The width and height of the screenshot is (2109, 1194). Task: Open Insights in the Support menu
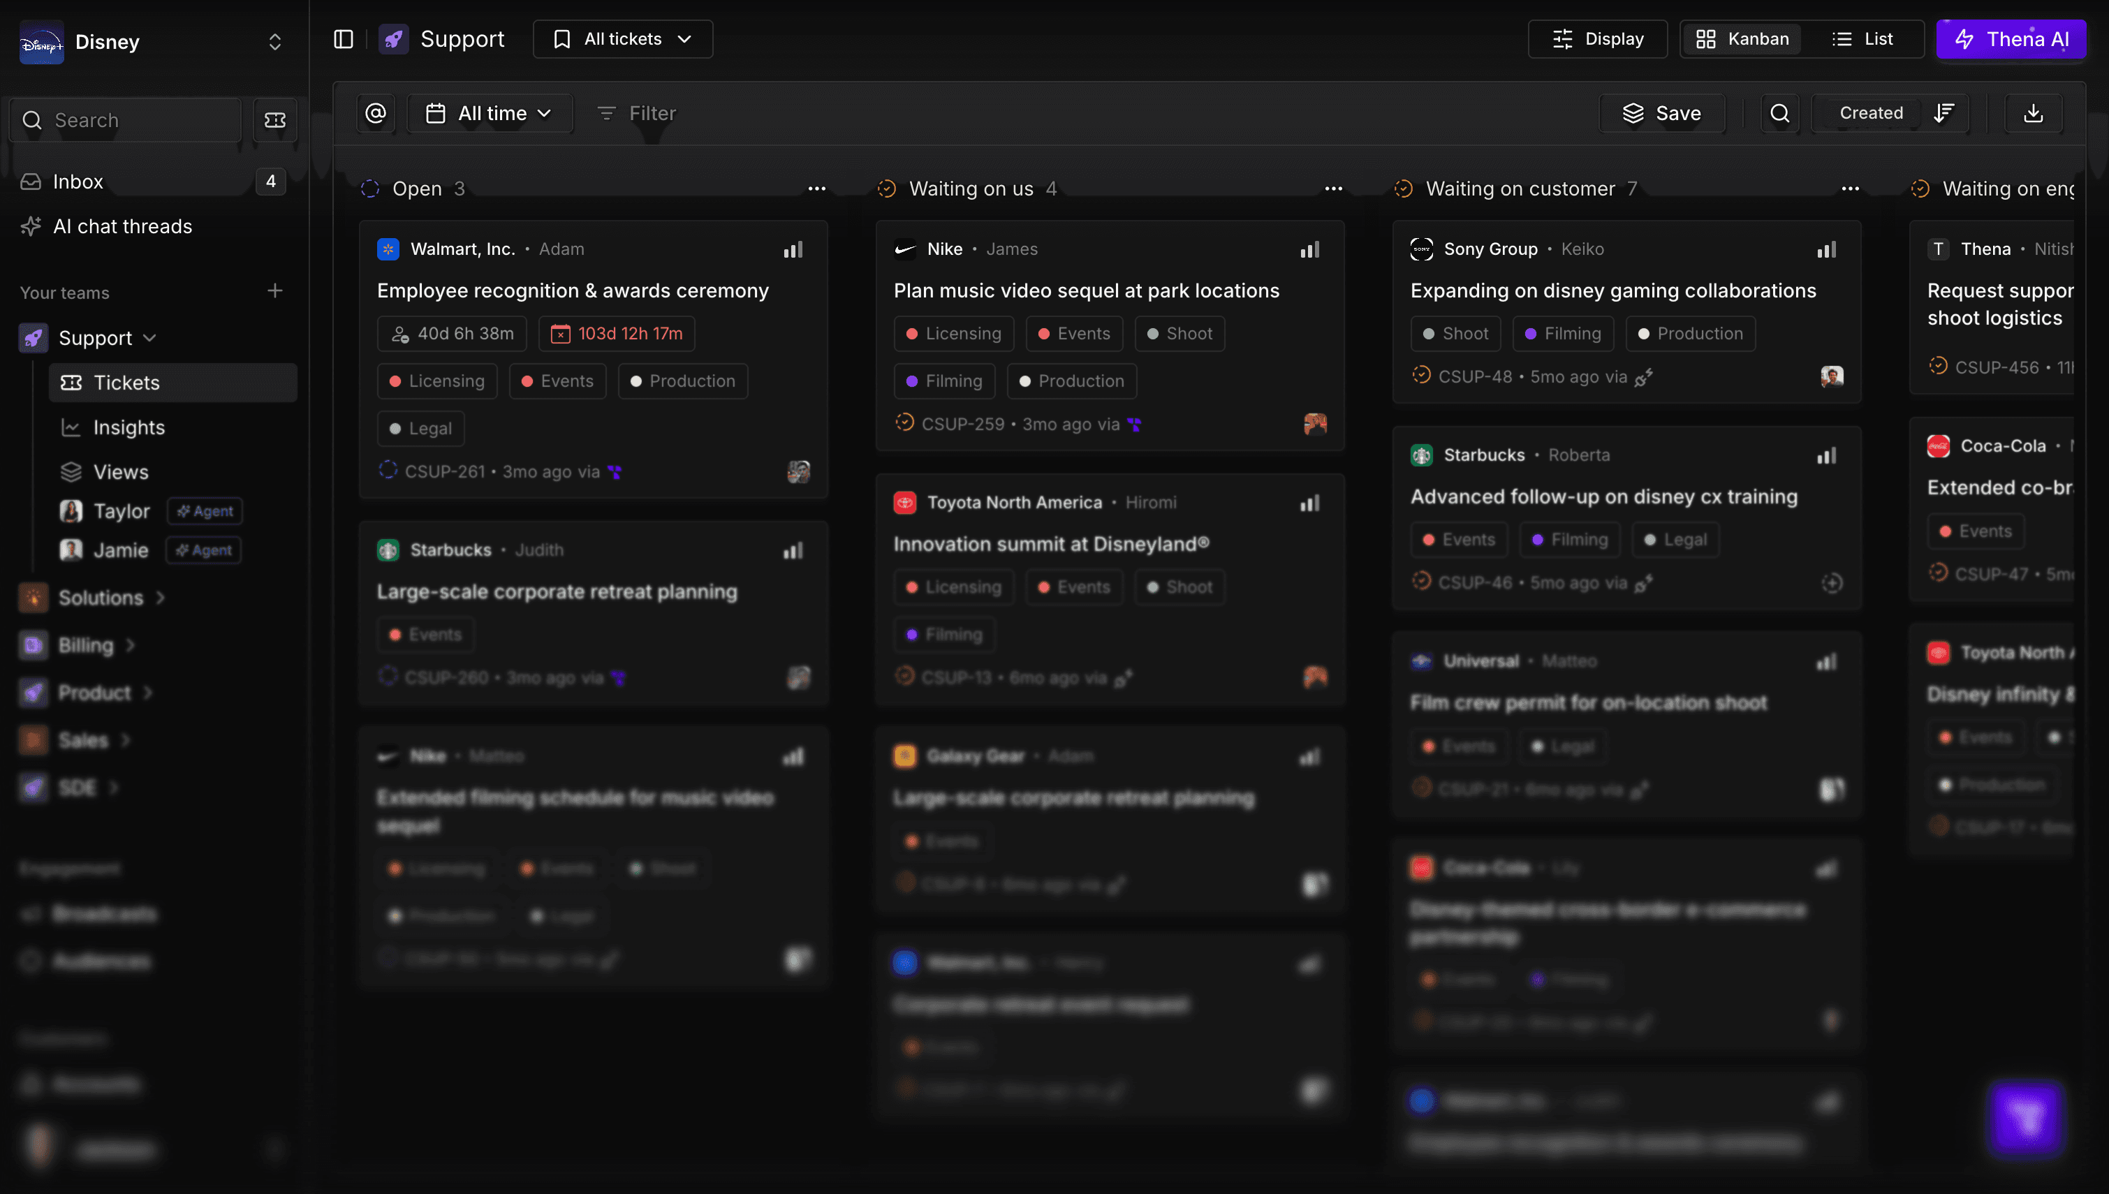pos(128,427)
